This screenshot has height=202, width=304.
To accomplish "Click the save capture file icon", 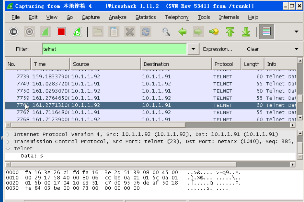I will click(114, 32).
